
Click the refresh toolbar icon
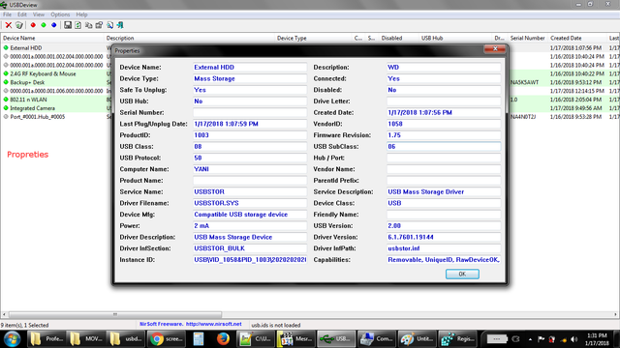pos(77,25)
